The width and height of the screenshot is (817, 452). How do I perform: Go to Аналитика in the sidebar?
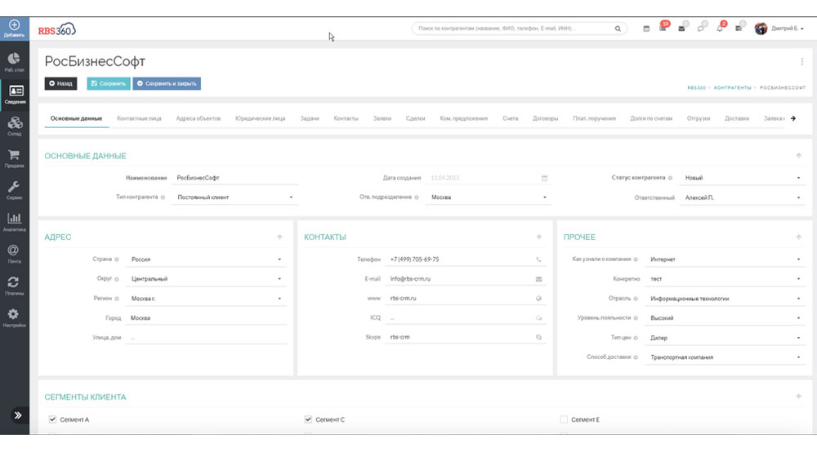tap(14, 221)
